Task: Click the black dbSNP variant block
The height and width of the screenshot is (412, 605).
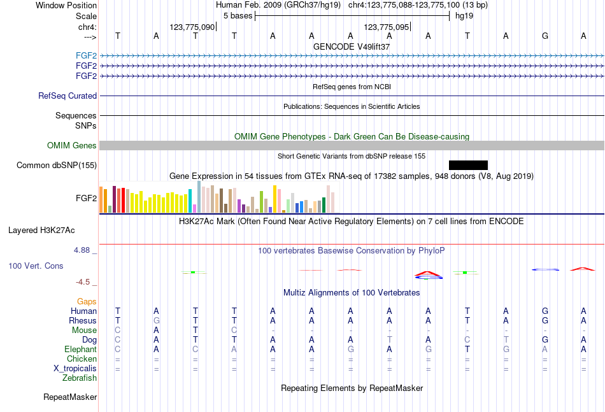Action: (468, 165)
